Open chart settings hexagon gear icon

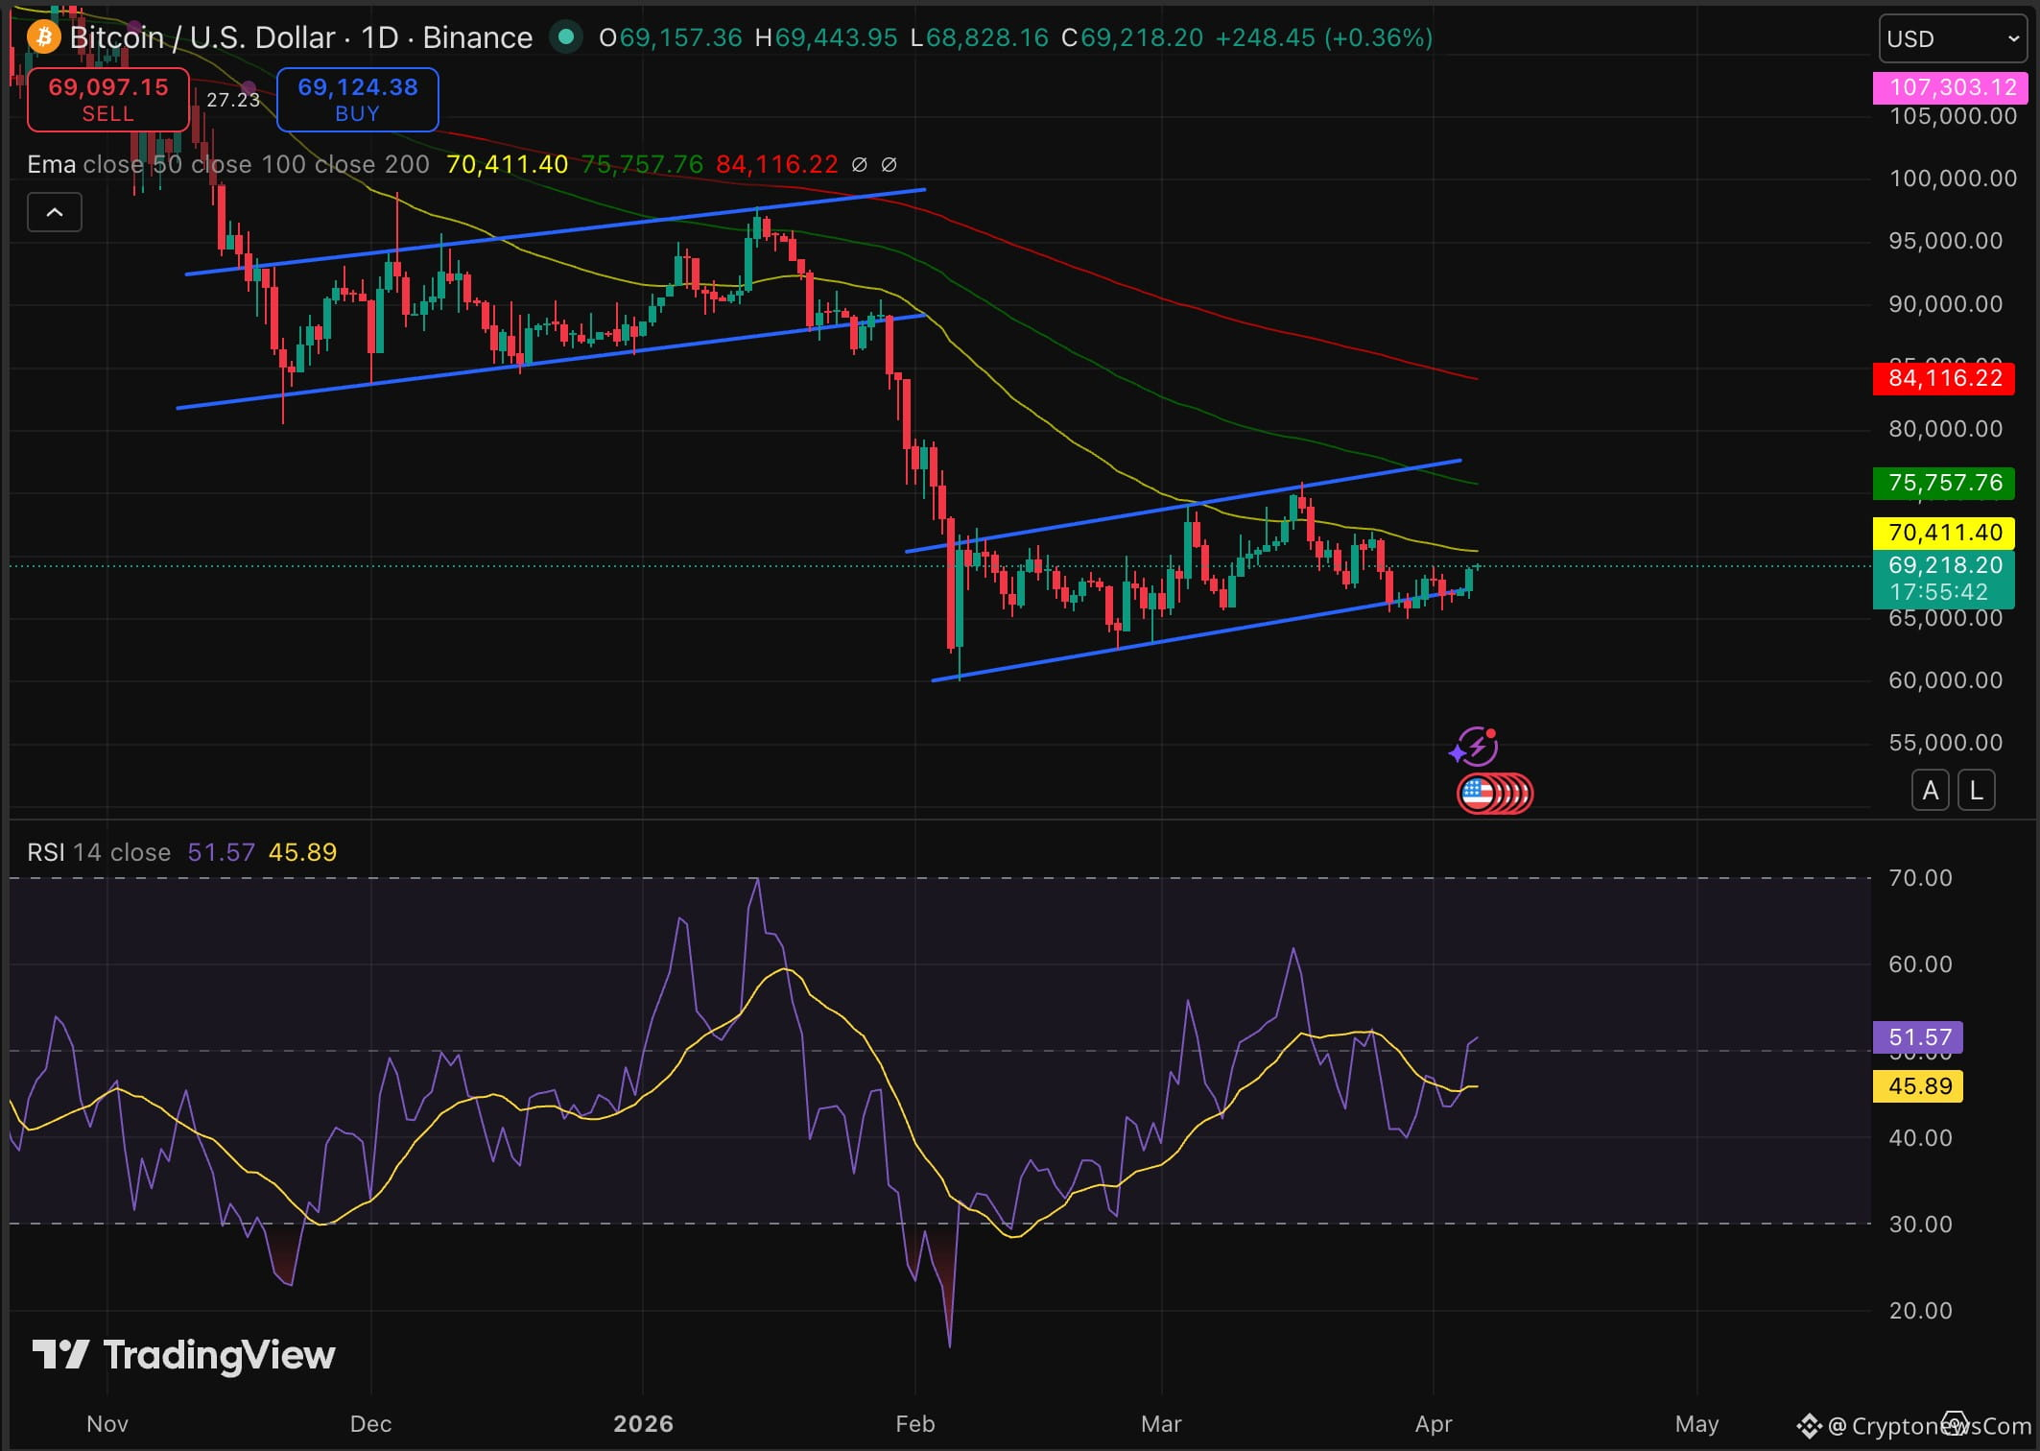1955,1423
